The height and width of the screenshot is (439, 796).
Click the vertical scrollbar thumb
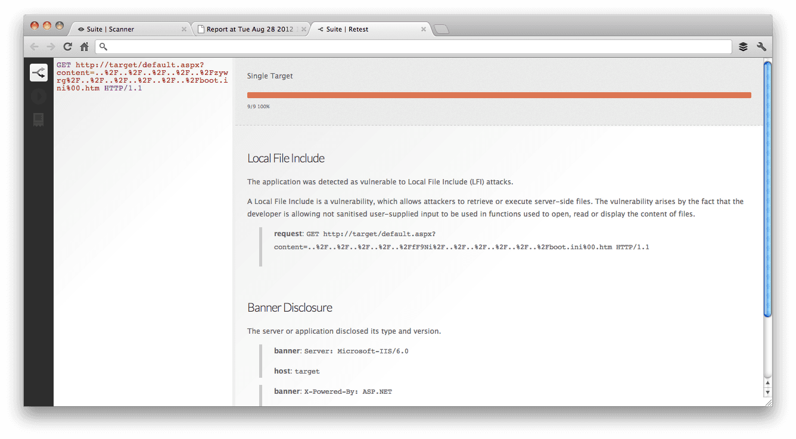767,189
